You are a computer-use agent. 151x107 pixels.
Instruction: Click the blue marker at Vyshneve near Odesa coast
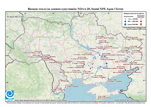pos(65,88)
